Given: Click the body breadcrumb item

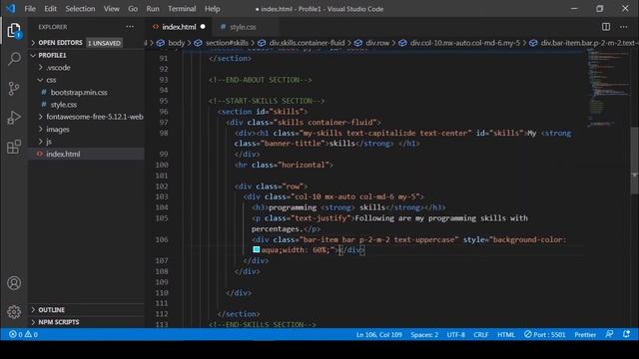Looking at the screenshot, I should pos(176,43).
